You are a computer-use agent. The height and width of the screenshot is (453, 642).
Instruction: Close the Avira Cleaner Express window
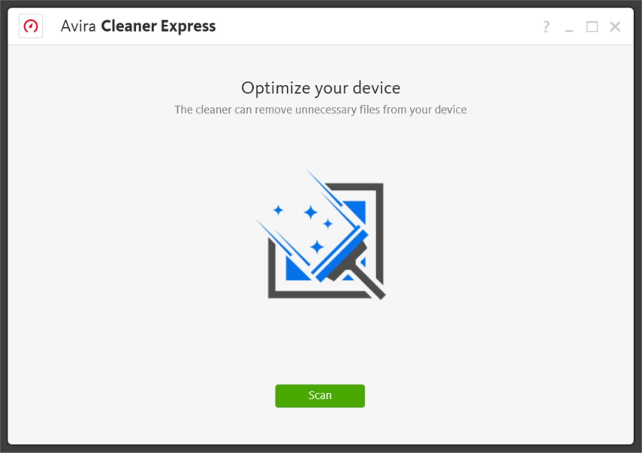pyautogui.click(x=615, y=27)
